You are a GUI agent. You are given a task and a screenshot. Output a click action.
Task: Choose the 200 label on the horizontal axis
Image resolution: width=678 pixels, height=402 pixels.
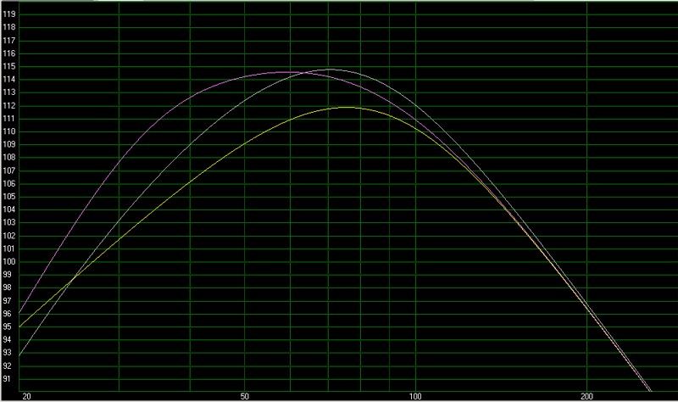pyautogui.click(x=586, y=396)
